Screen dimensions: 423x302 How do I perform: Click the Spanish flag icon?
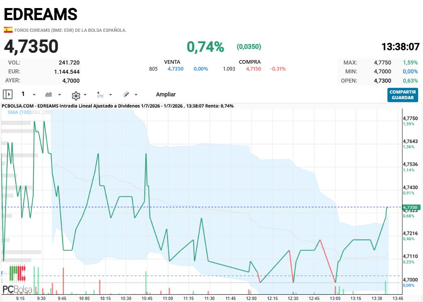8,30
